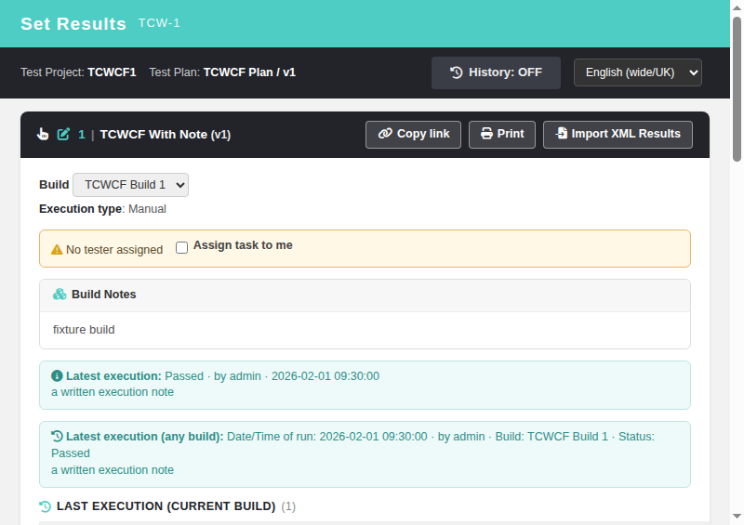
Task: Click the scrollbar up arrow
Action: coord(737,8)
